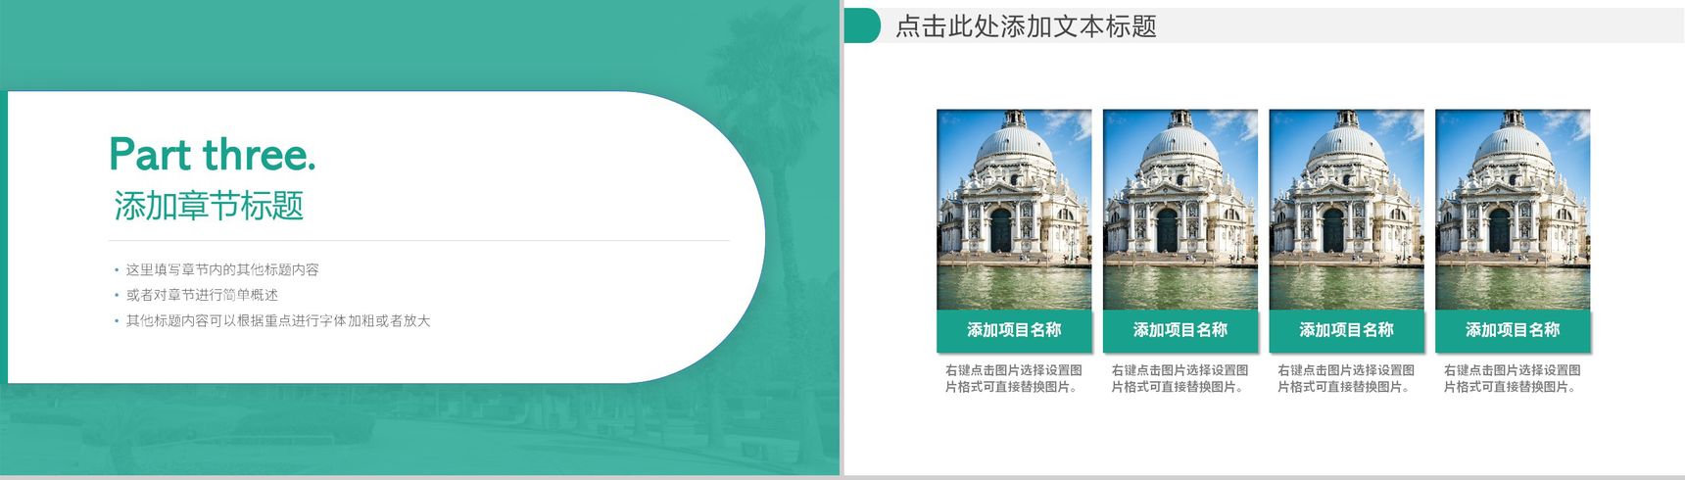The image size is (1685, 480).
Task: Select the fourth '添加项目名称' label
Action: pyautogui.click(x=1513, y=330)
